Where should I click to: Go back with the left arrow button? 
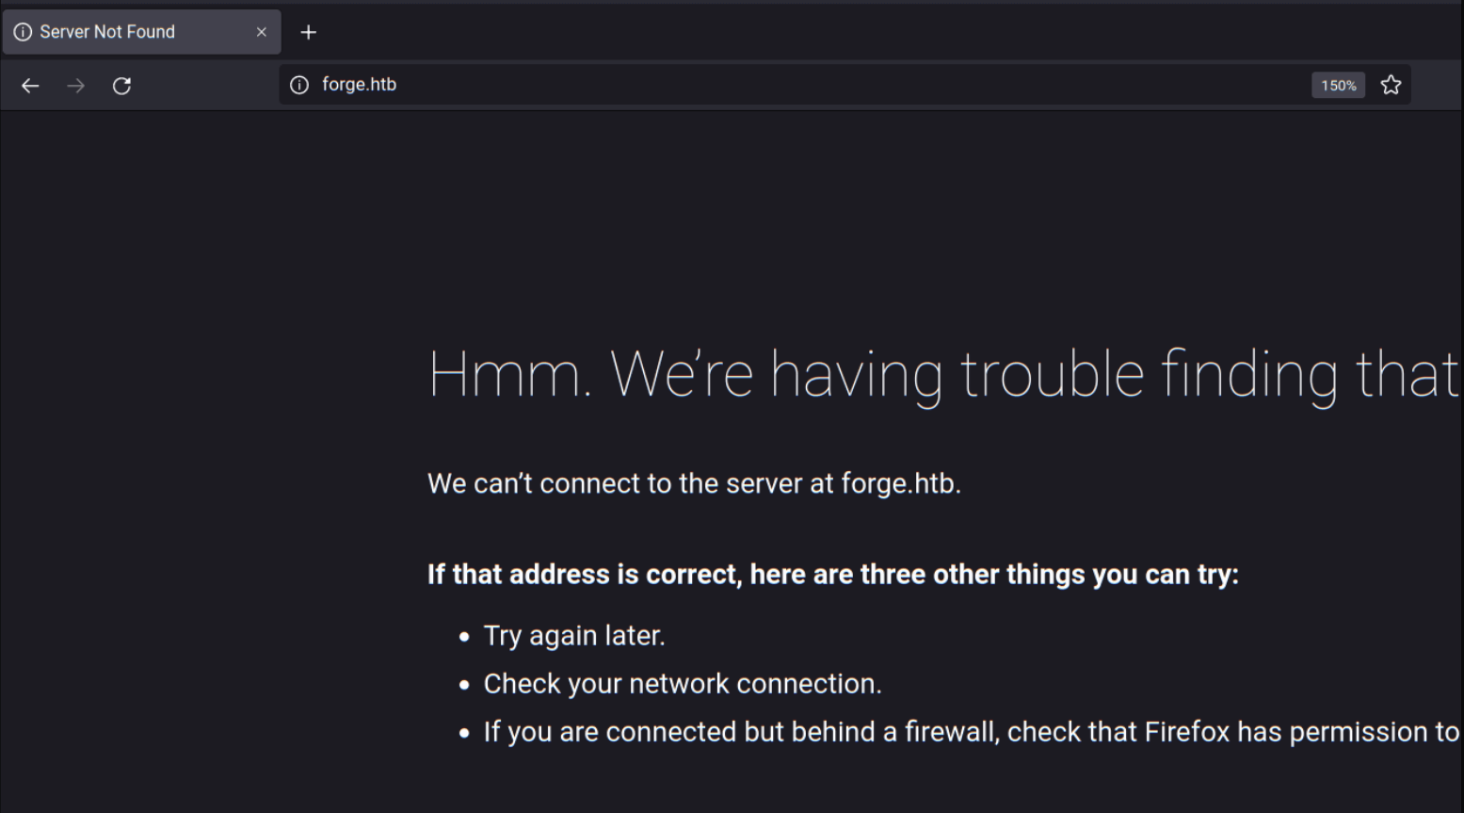[x=30, y=86]
